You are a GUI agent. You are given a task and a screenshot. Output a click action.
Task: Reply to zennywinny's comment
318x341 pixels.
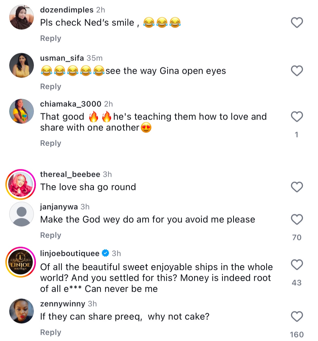coord(51,333)
